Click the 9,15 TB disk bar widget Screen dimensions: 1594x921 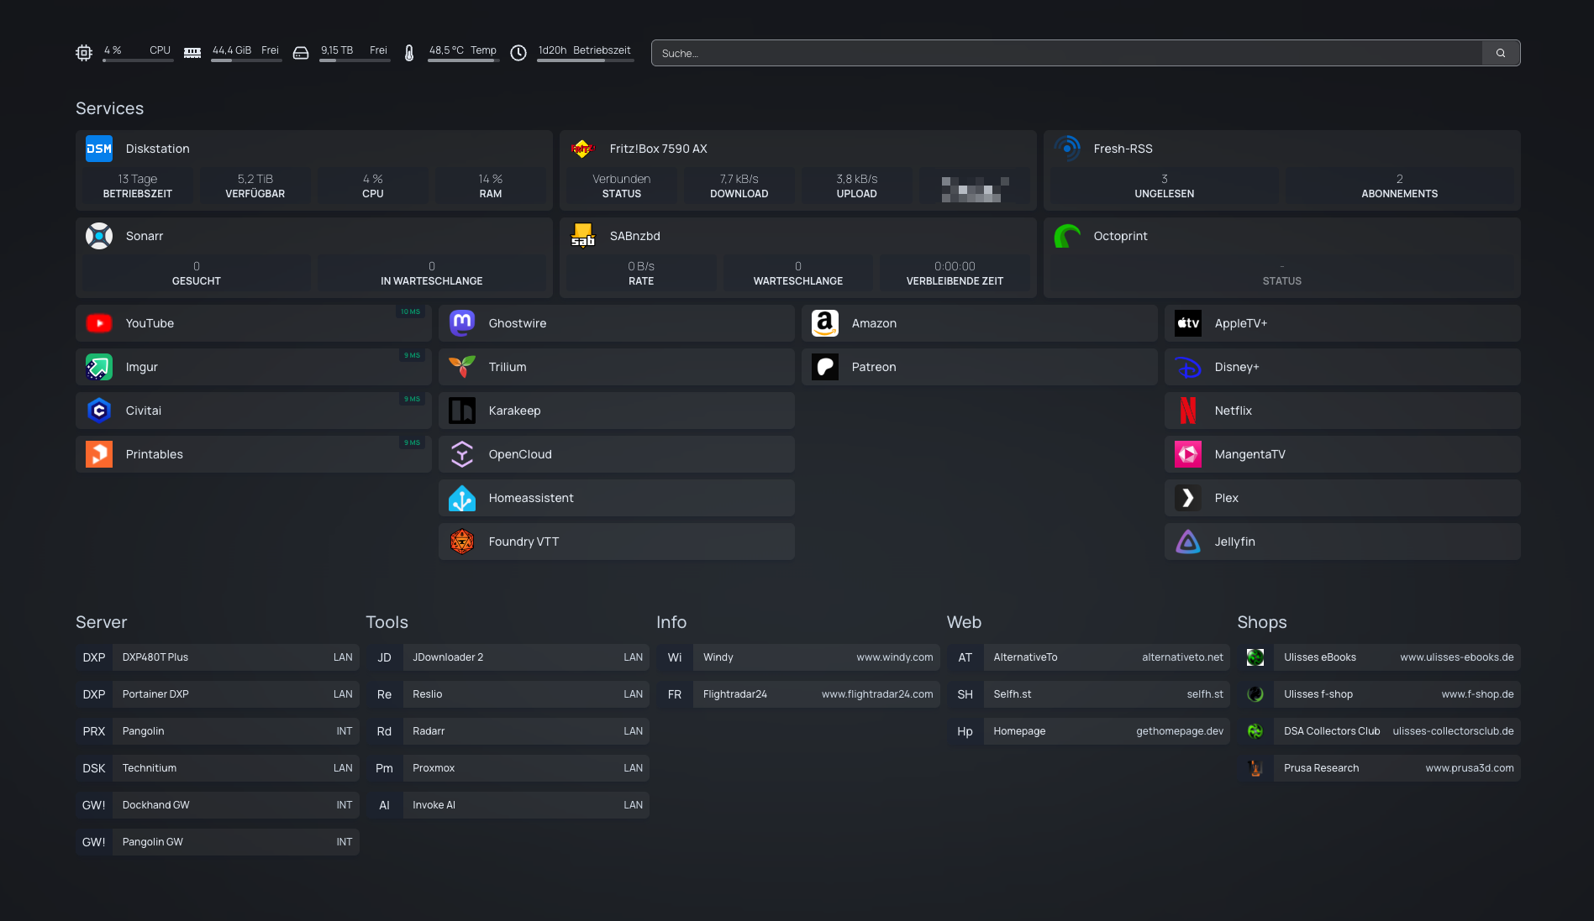(x=341, y=53)
